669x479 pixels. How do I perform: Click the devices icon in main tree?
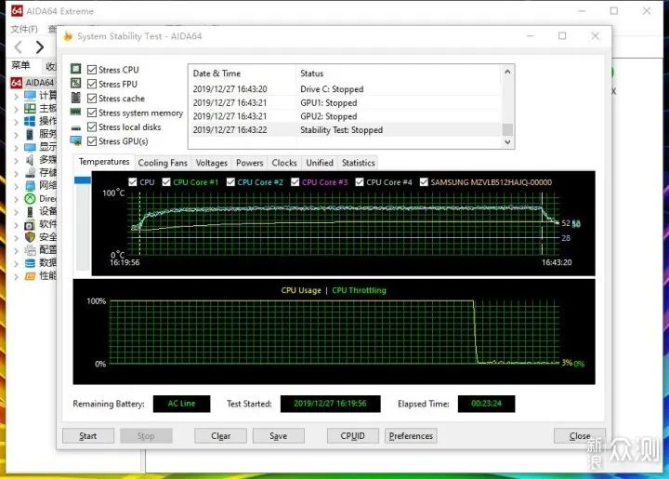[30, 211]
